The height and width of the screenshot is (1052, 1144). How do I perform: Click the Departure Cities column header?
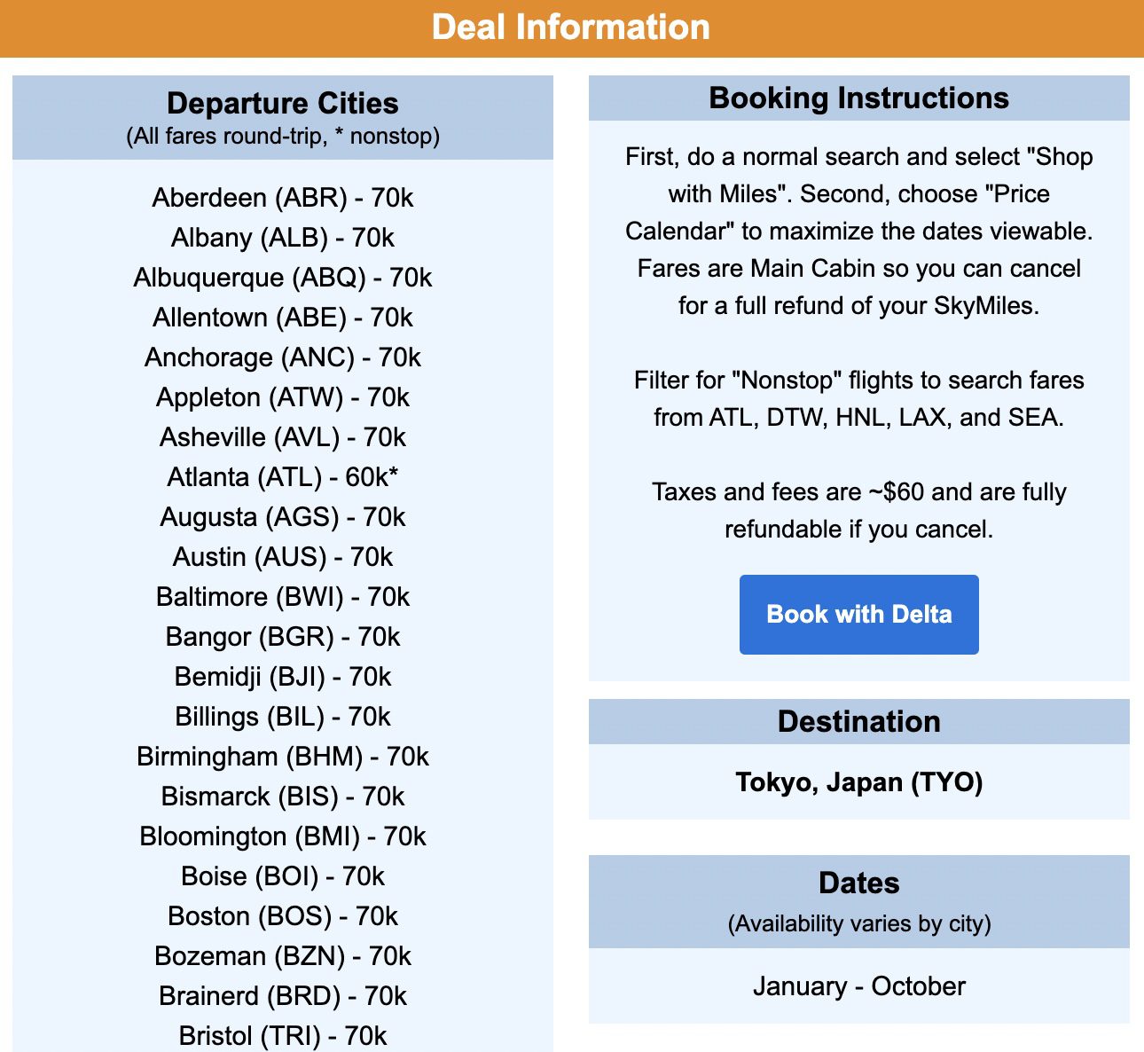[x=282, y=104]
